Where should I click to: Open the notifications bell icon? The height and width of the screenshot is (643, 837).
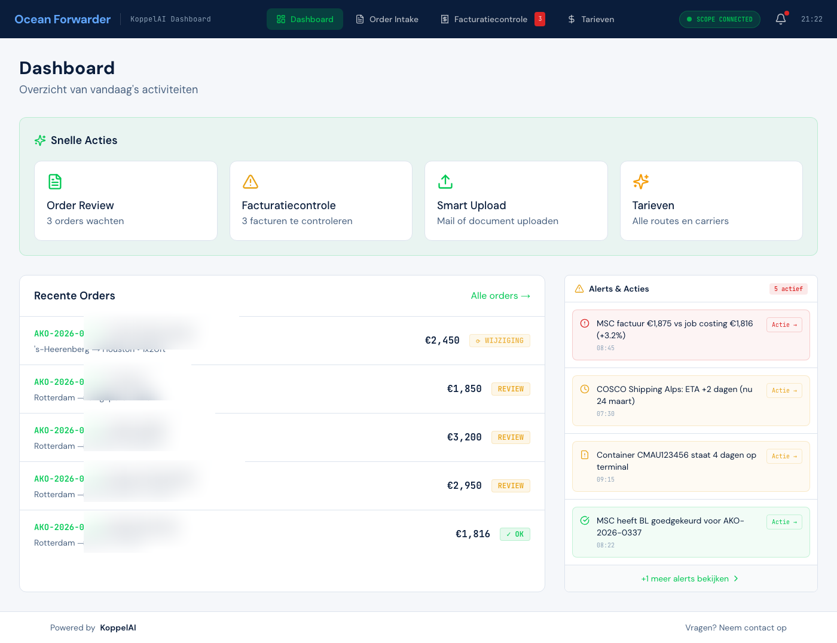point(780,19)
